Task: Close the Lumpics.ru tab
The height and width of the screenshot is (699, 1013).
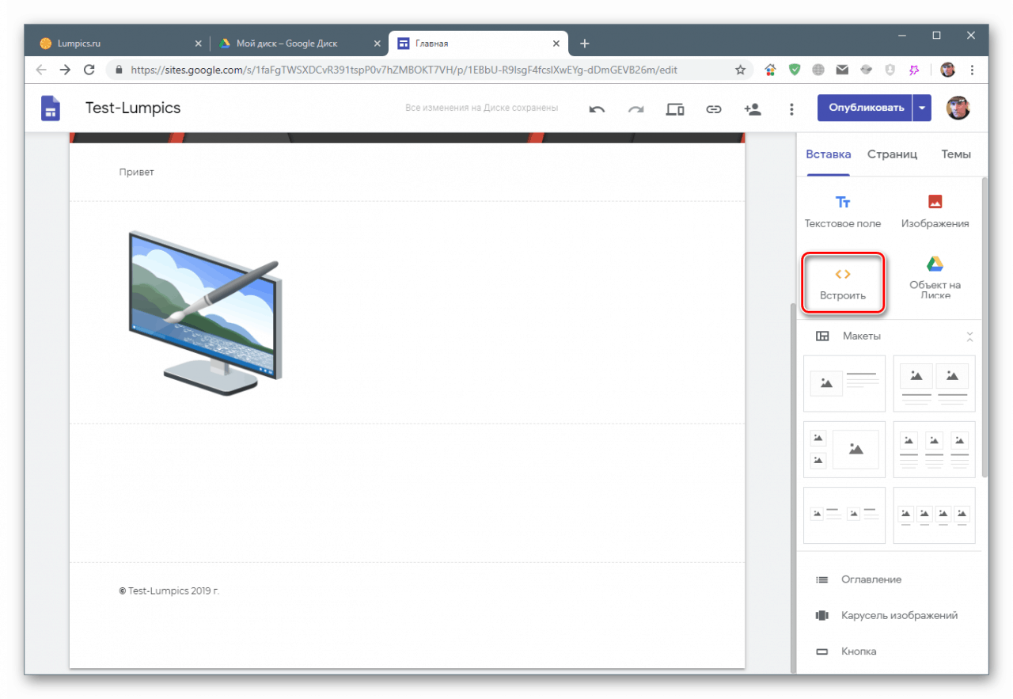Action: 198,44
